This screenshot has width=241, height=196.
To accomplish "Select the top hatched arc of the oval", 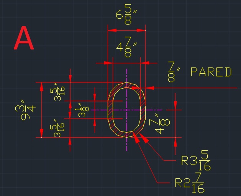I will (x=127, y=85).
